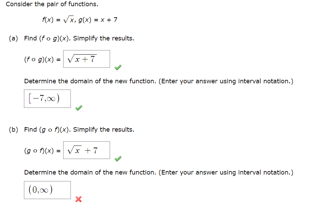The width and height of the screenshot is (319, 216).
Task: Click the green checkmark beside [-7,∞) domain answer
Action: [x=78, y=108]
